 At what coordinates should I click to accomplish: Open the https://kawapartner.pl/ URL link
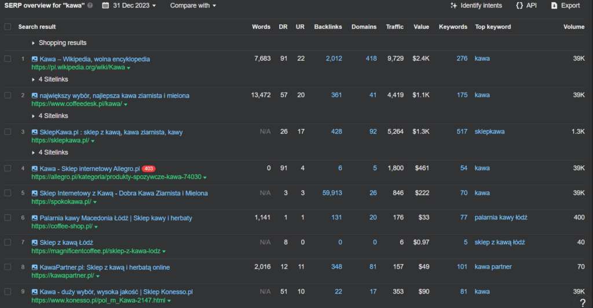(x=63, y=276)
